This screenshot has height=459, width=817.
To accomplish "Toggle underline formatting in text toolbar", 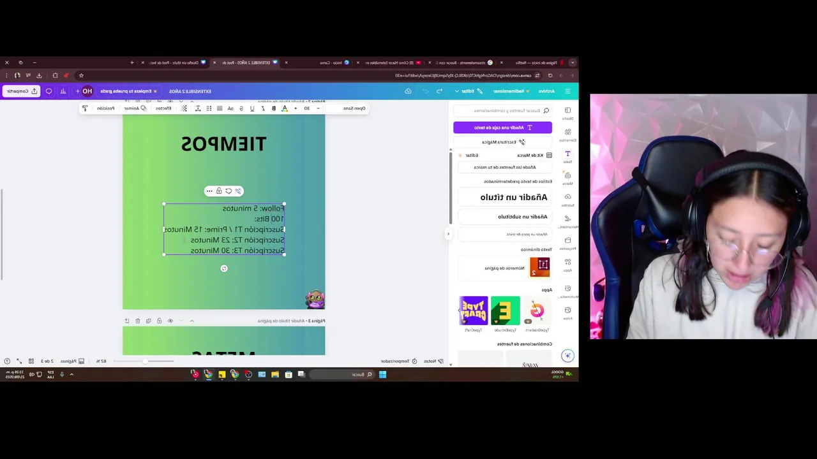I will [x=252, y=108].
